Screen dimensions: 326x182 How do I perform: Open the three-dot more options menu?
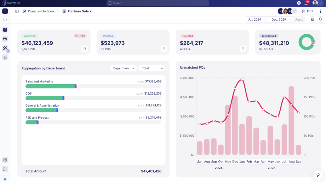pos(321,11)
